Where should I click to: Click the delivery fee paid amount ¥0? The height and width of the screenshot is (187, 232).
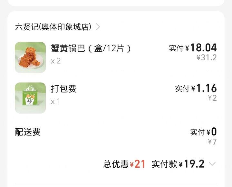click(214, 132)
